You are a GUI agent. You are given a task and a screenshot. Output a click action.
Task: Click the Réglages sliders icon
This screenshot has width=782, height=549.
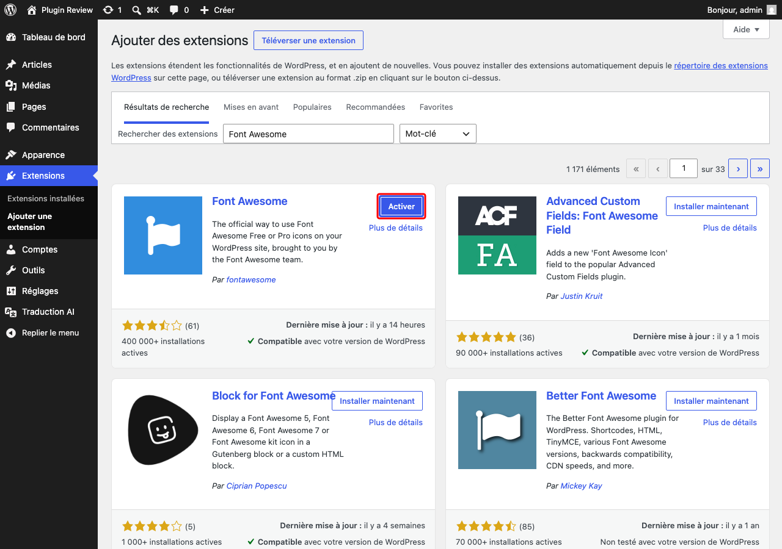11,291
